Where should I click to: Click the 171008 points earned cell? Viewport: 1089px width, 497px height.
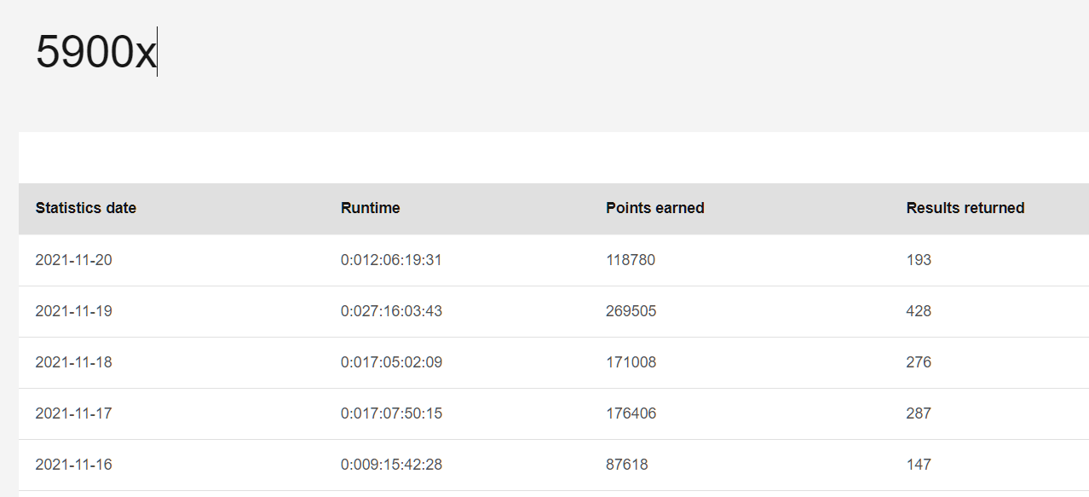point(631,362)
